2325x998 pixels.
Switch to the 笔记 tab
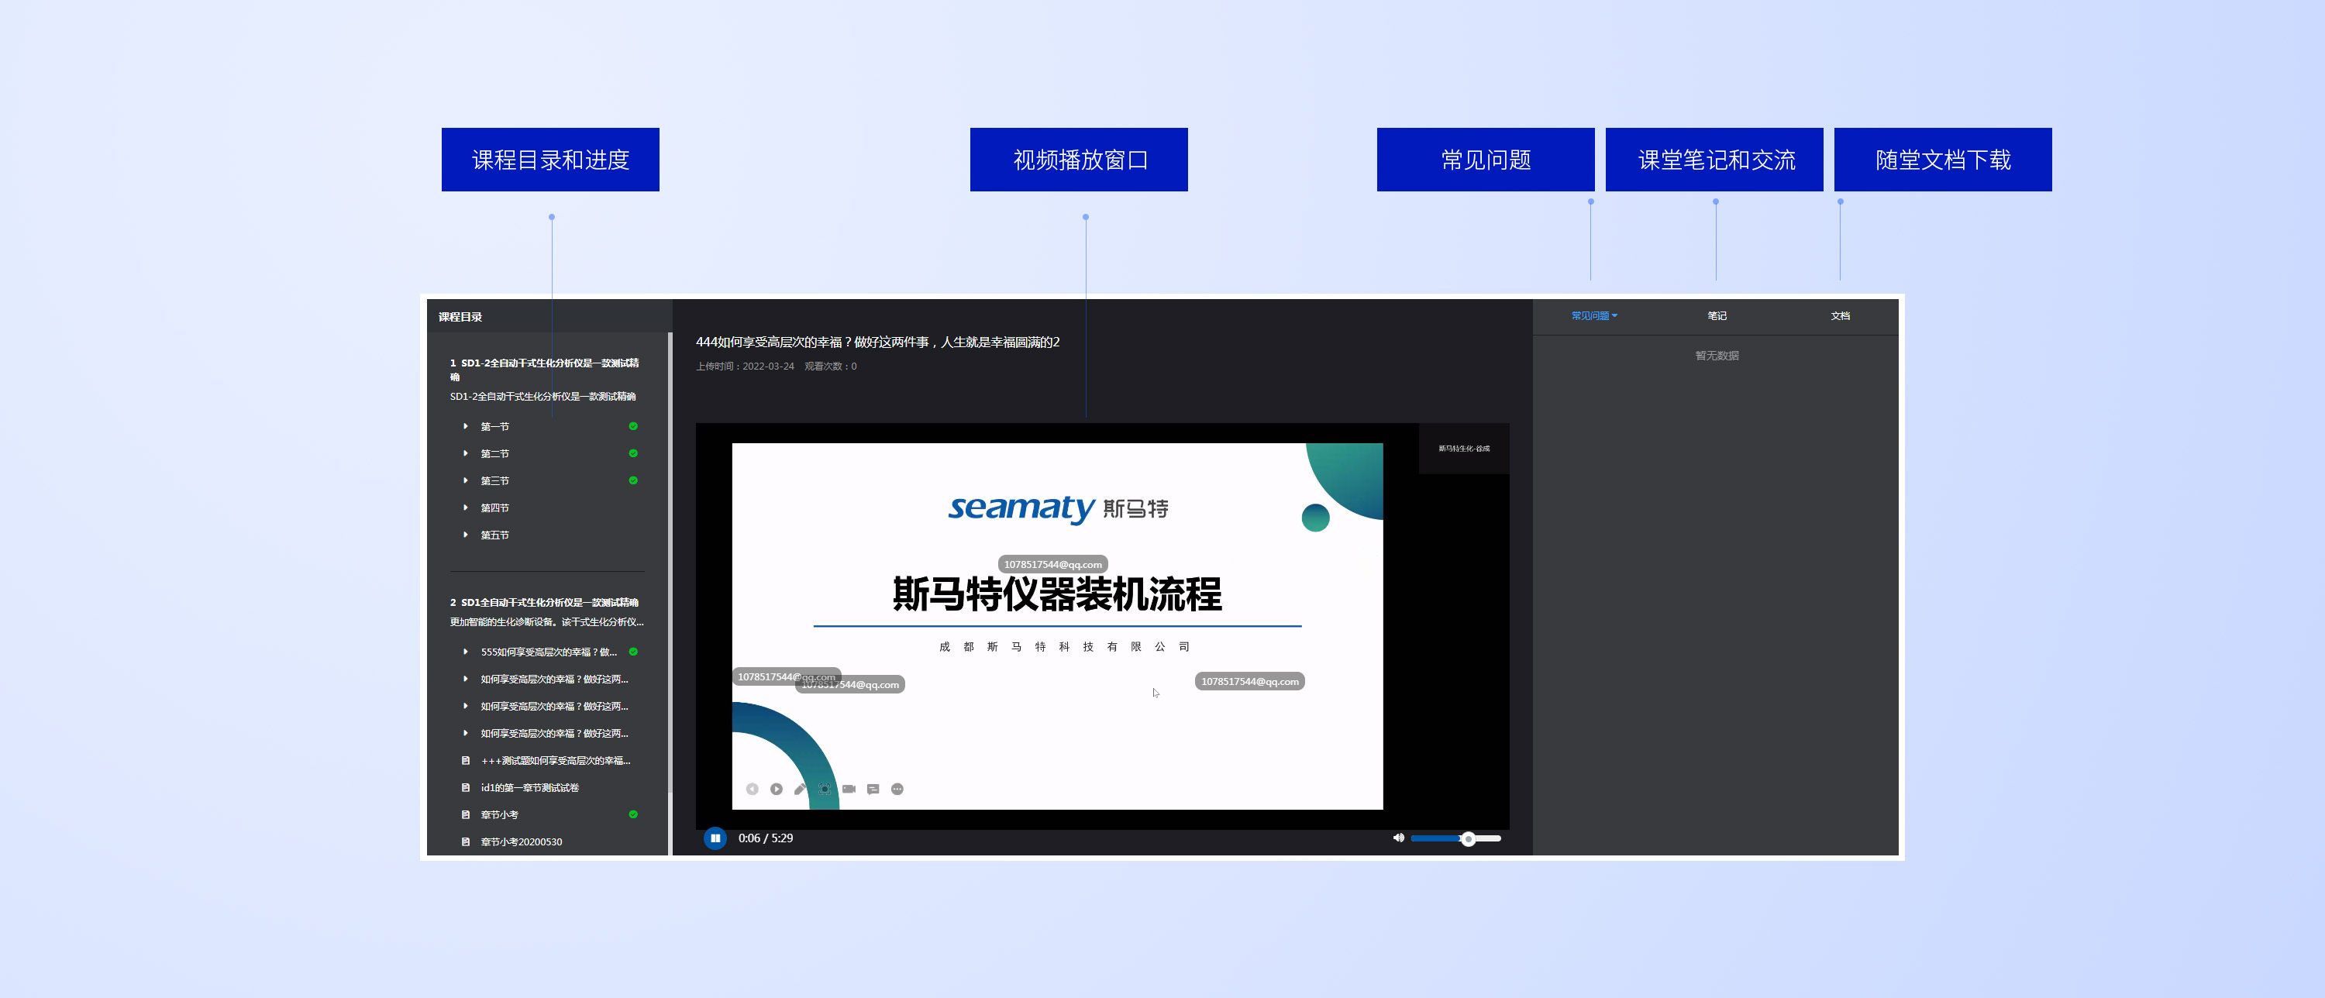click(1716, 316)
